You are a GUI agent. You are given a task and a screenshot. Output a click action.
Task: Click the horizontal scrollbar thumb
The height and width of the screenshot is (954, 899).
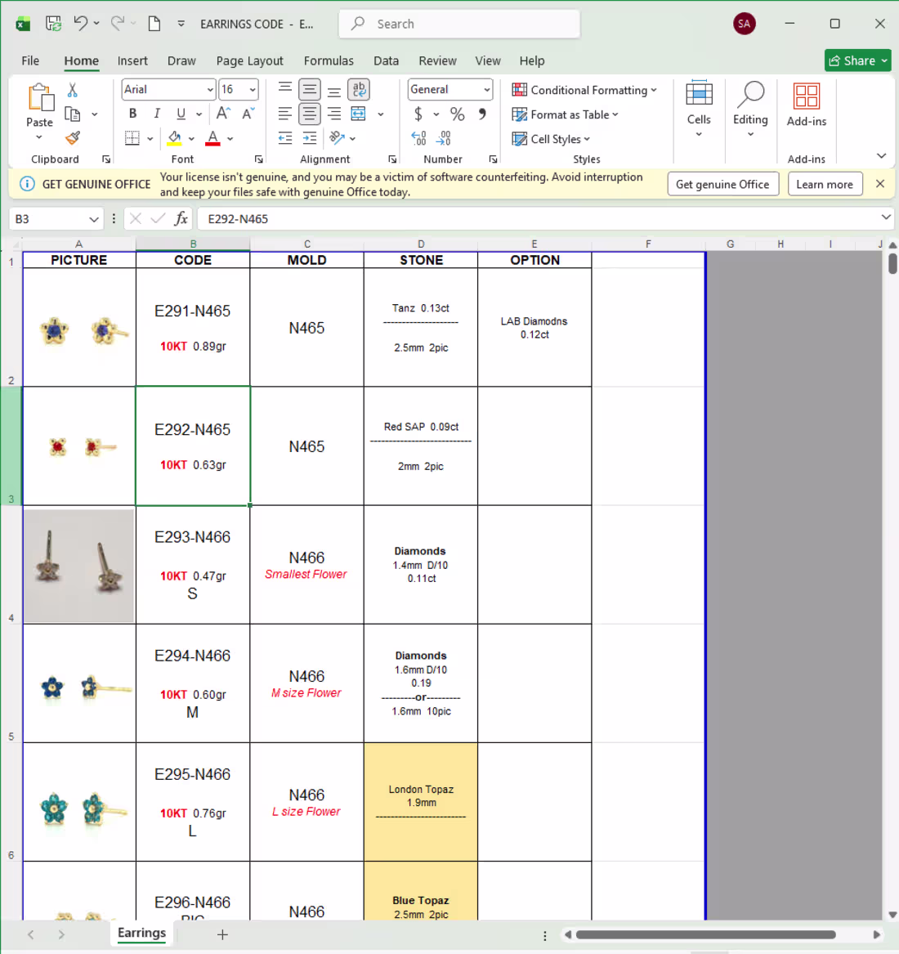pos(705,934)
